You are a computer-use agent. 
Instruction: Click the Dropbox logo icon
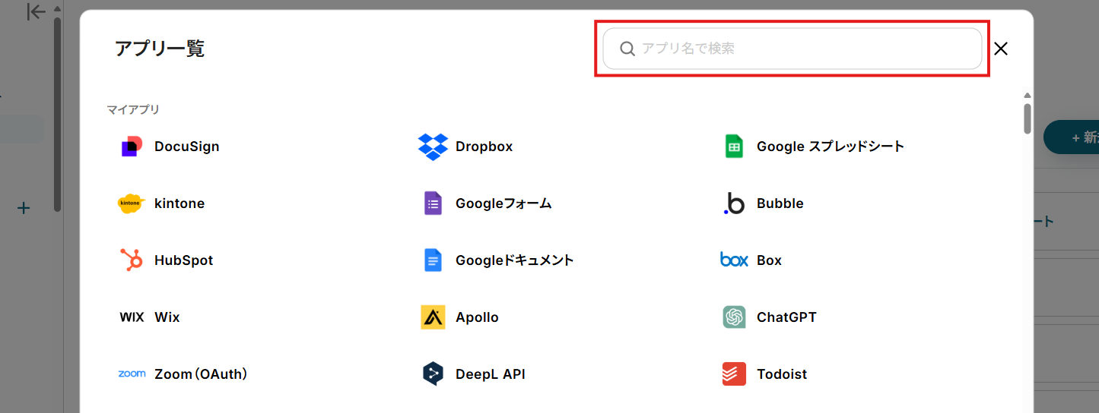click(433, 147)
